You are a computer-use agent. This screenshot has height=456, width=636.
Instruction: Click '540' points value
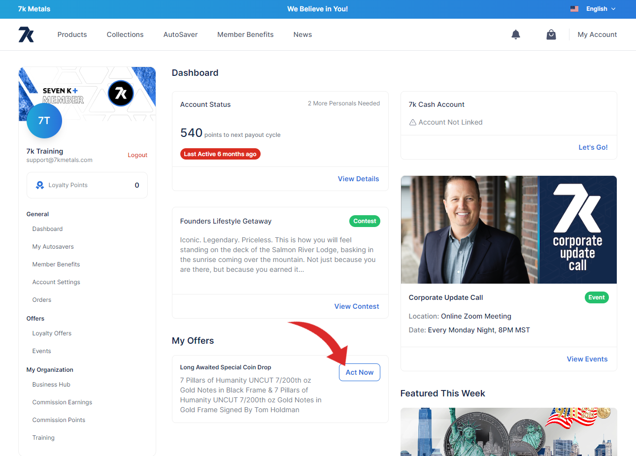pos(191,133)
